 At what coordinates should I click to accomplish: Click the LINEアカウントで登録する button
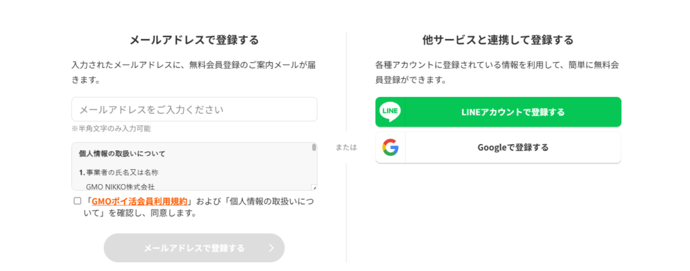point(498,112)
